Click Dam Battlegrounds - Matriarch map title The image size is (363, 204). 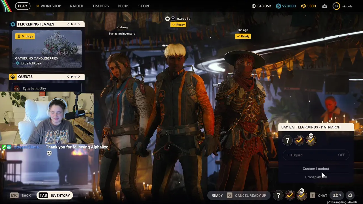coord(311,127)
